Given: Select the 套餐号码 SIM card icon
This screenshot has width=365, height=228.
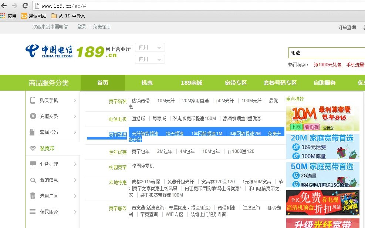Looking at the screenshot, I should coord(31,132).
